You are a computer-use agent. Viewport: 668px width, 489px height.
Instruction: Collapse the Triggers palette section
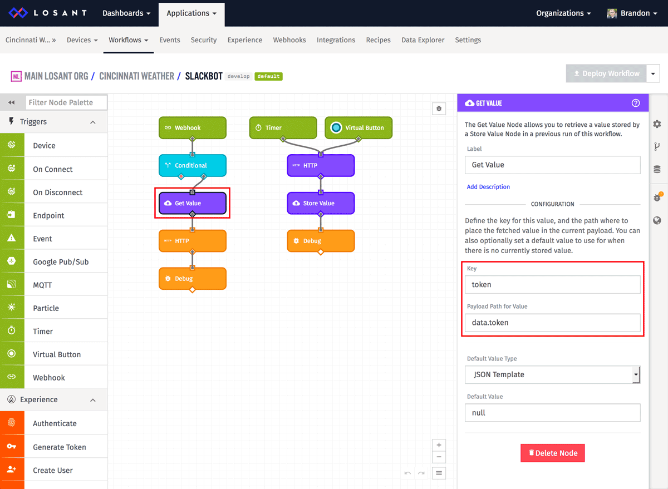(x=93, y=122)
